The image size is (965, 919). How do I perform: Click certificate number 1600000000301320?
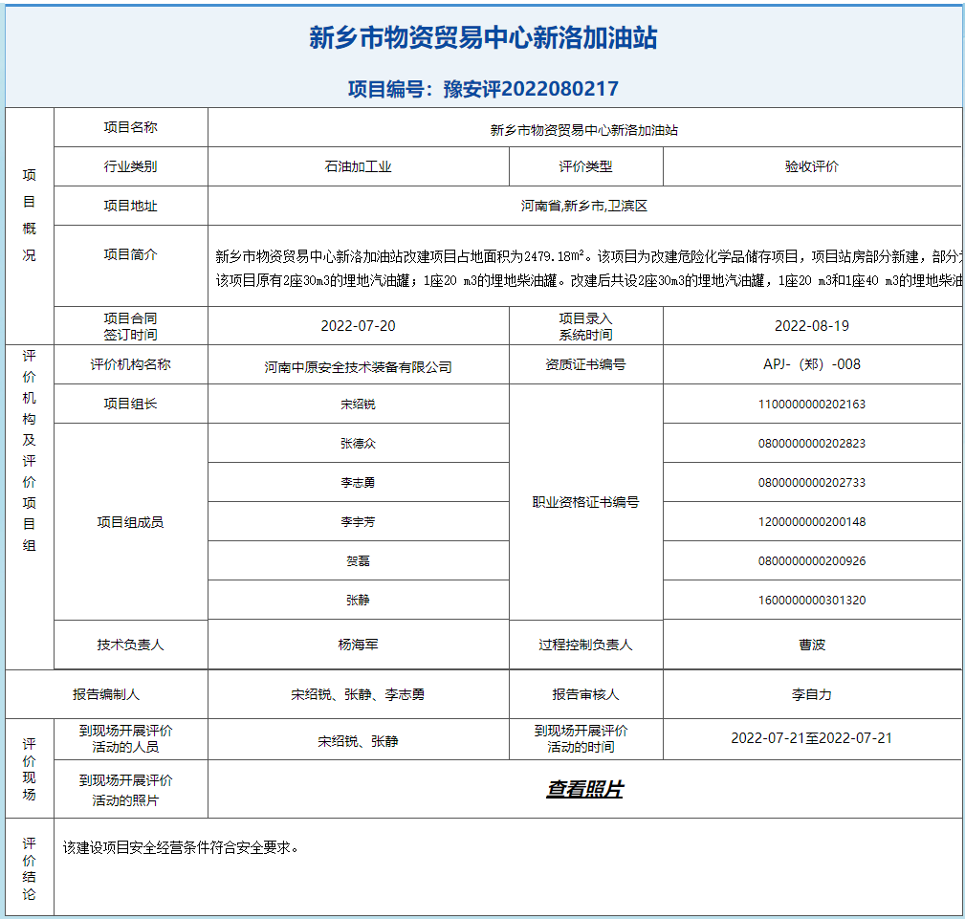[x=812, y=601]
